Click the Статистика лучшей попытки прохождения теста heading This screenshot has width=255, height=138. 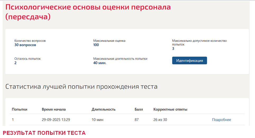[81, 87]
